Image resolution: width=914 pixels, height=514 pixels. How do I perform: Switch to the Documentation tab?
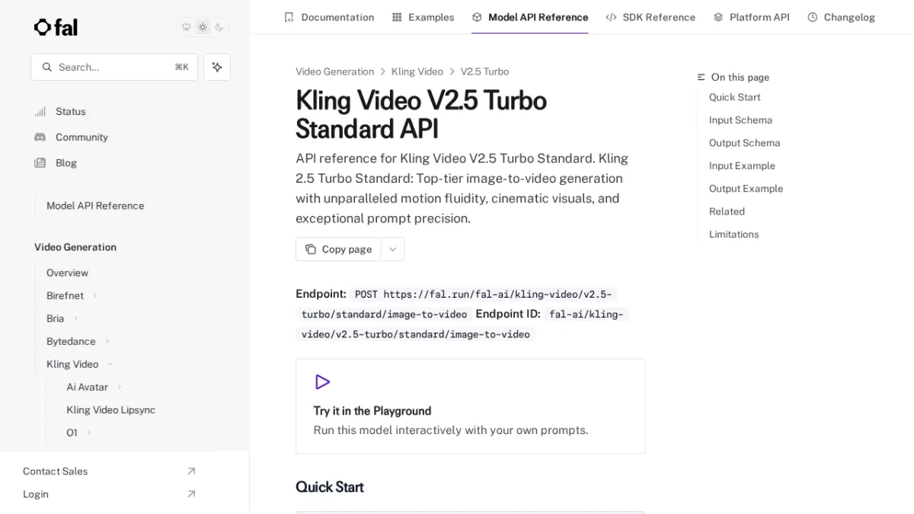point(329,17)
